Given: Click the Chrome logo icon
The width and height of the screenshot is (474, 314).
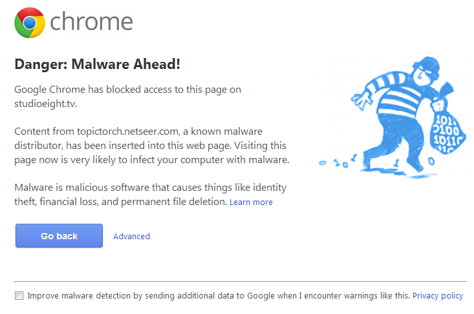Looking at the screenshot, I should tap(29, 23).
